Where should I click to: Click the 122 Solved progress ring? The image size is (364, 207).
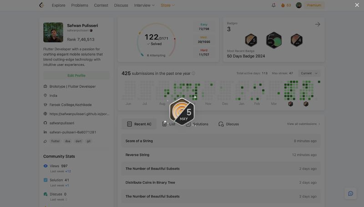pos(156,40)
